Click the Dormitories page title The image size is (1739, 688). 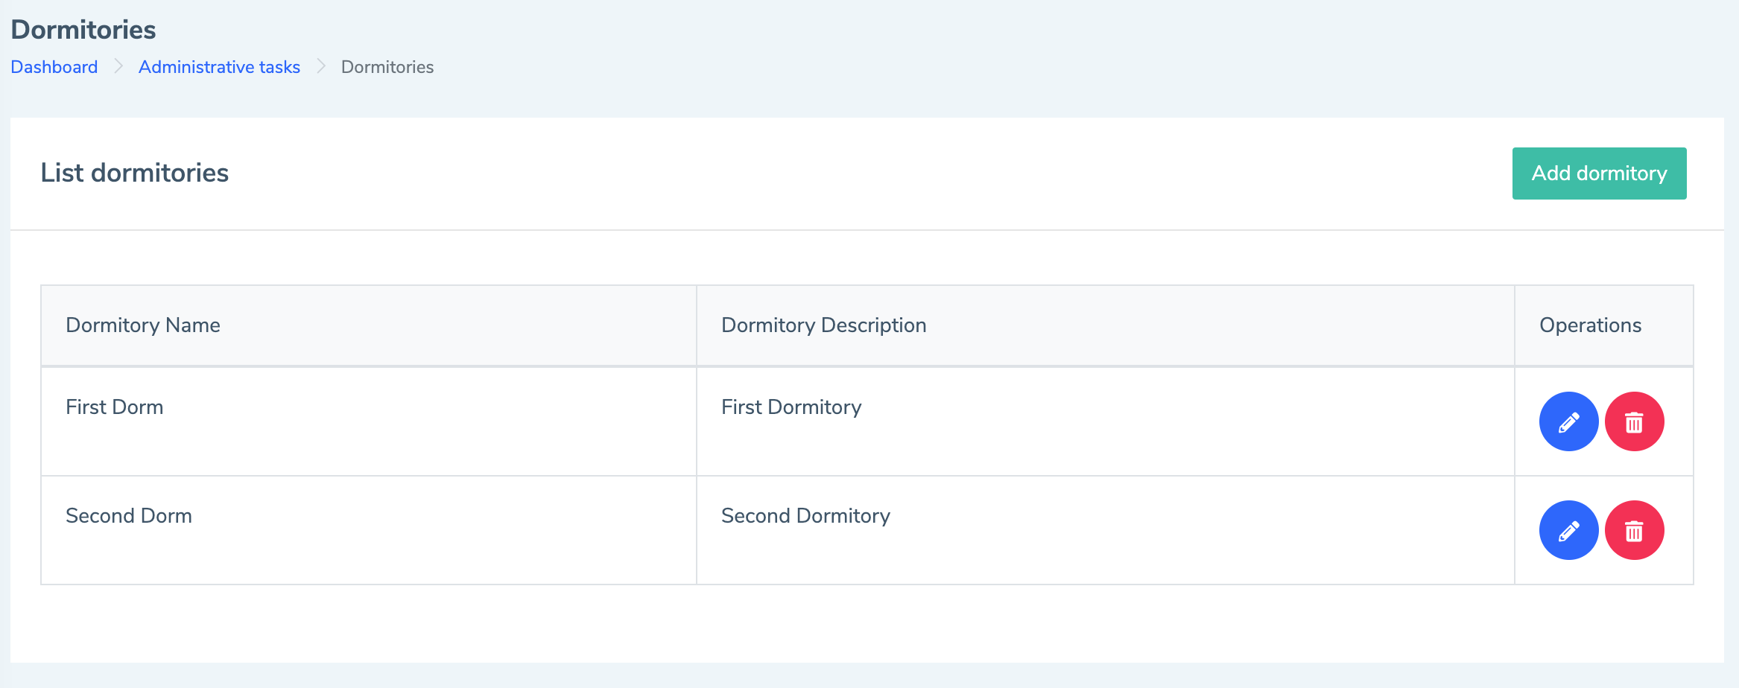pos(83,30)
